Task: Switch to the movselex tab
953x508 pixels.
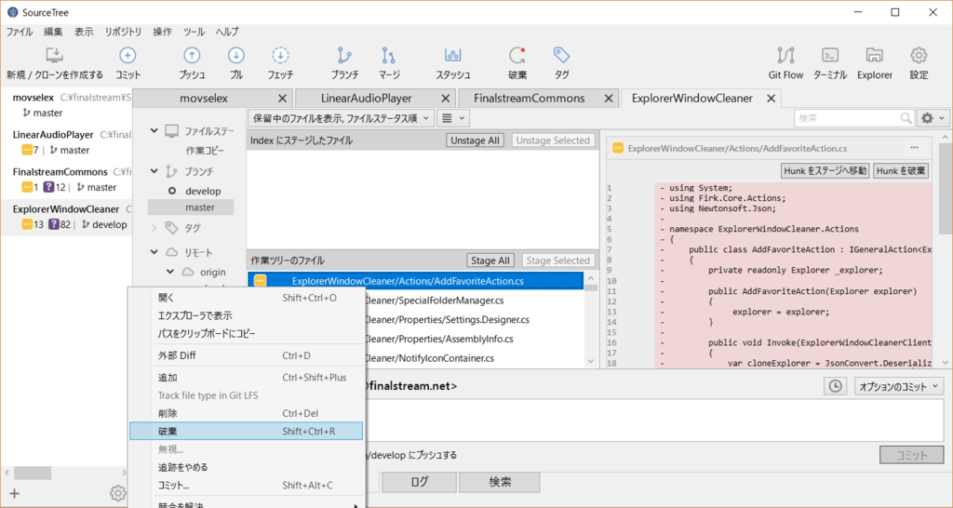Action: pos(204,99)
